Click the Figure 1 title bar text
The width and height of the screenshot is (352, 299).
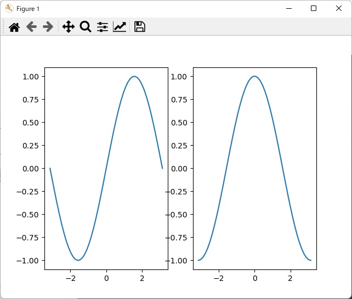(28, 9)
